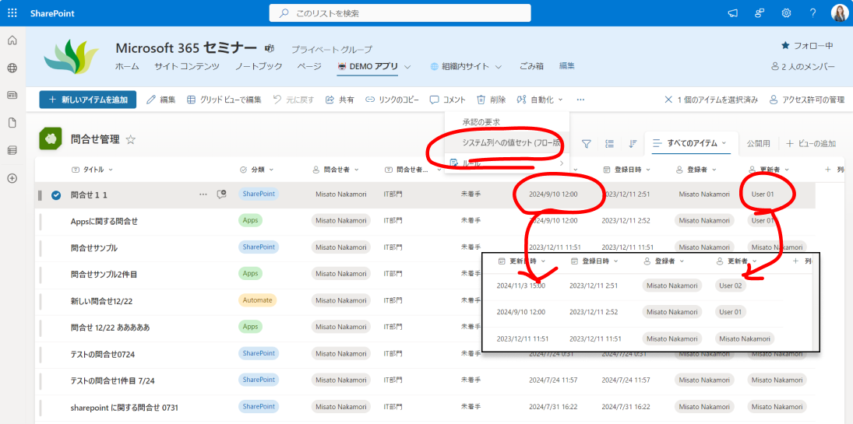Click the site logo leaf image
The image size is (853, 424).
click(72, 57)
